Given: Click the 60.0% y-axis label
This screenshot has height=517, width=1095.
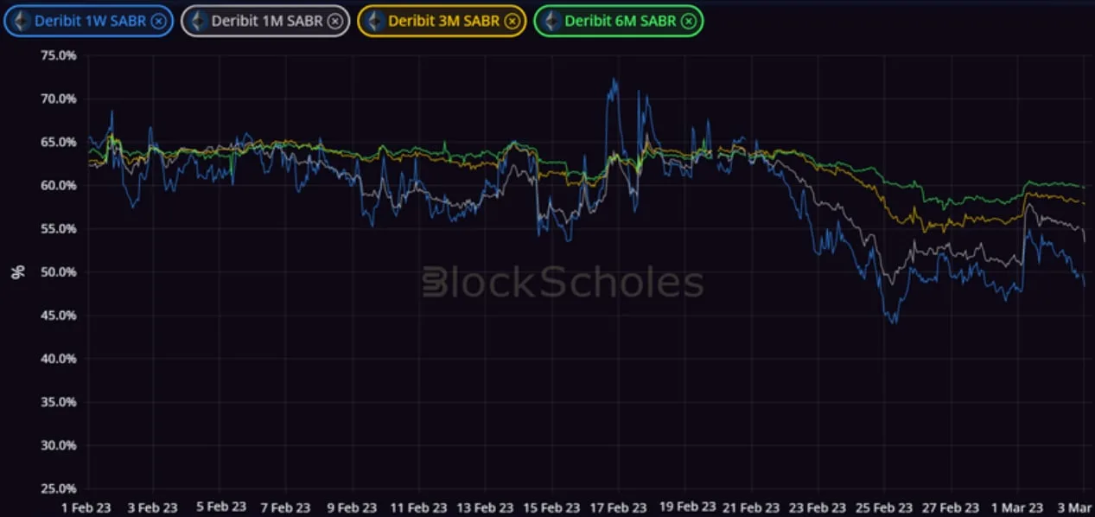Looking at the screenshot, I should tap(59, 185).
